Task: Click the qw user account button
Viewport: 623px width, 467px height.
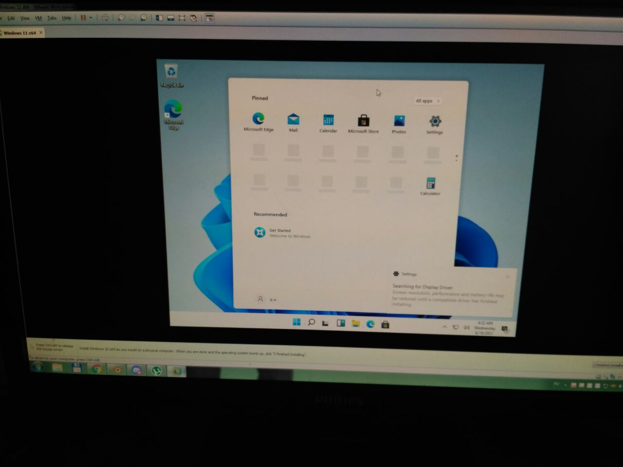Action: 267,299
